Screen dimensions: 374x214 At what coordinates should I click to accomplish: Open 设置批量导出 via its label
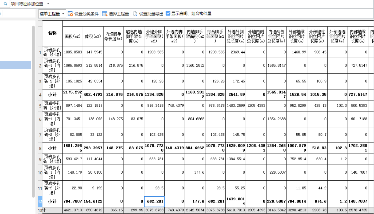click(x=151, y=14)
